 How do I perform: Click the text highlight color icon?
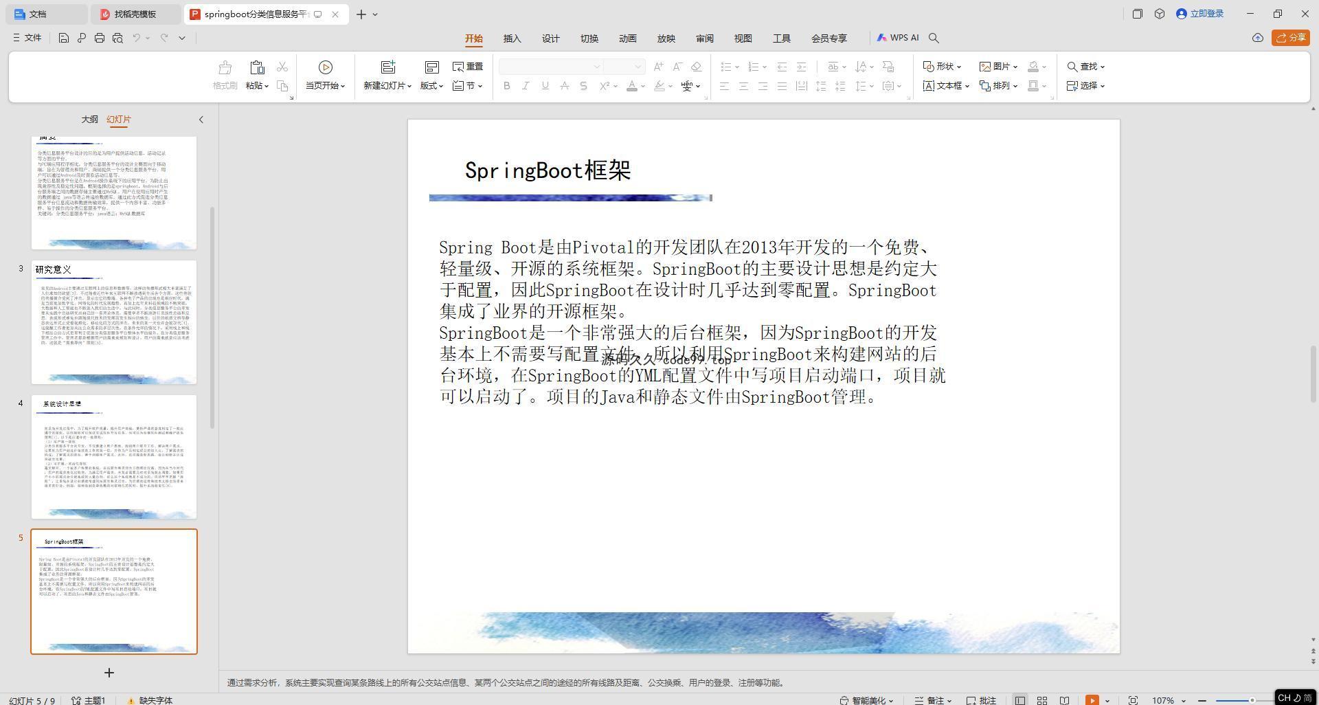[659, 86]
